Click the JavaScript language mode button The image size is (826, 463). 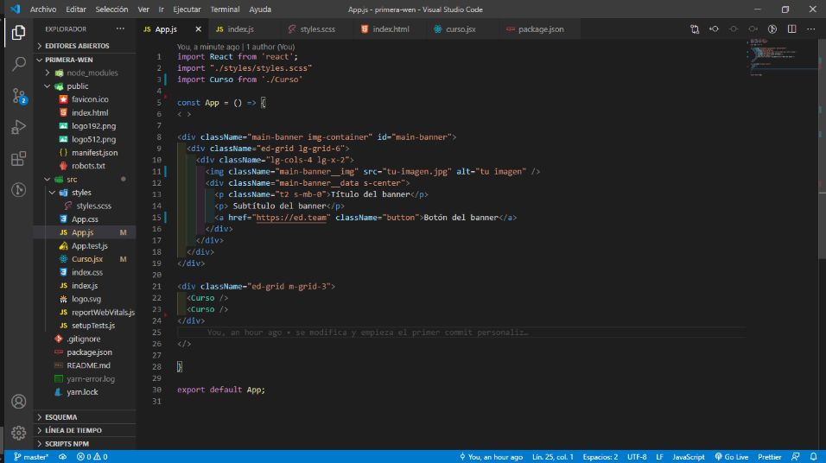[x=688, y=457]
